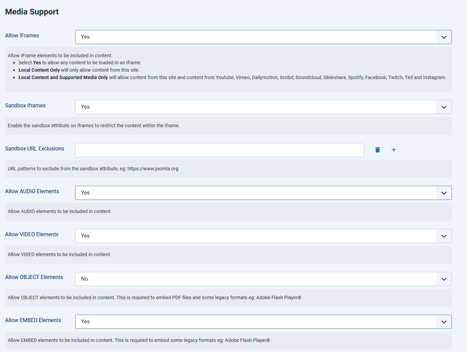Screen dimensions: 467x352
Task: Click the Sandbox Iframes label
Action: tap(25, 106)
